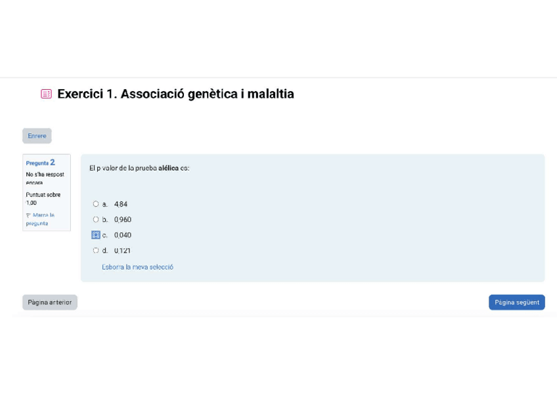Click the answer text 0,040
Screen dimensions: 557x393
123,235
